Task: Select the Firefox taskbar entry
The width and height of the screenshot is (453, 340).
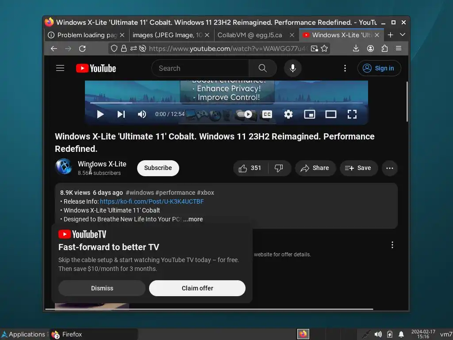Action: coord(93,334)
